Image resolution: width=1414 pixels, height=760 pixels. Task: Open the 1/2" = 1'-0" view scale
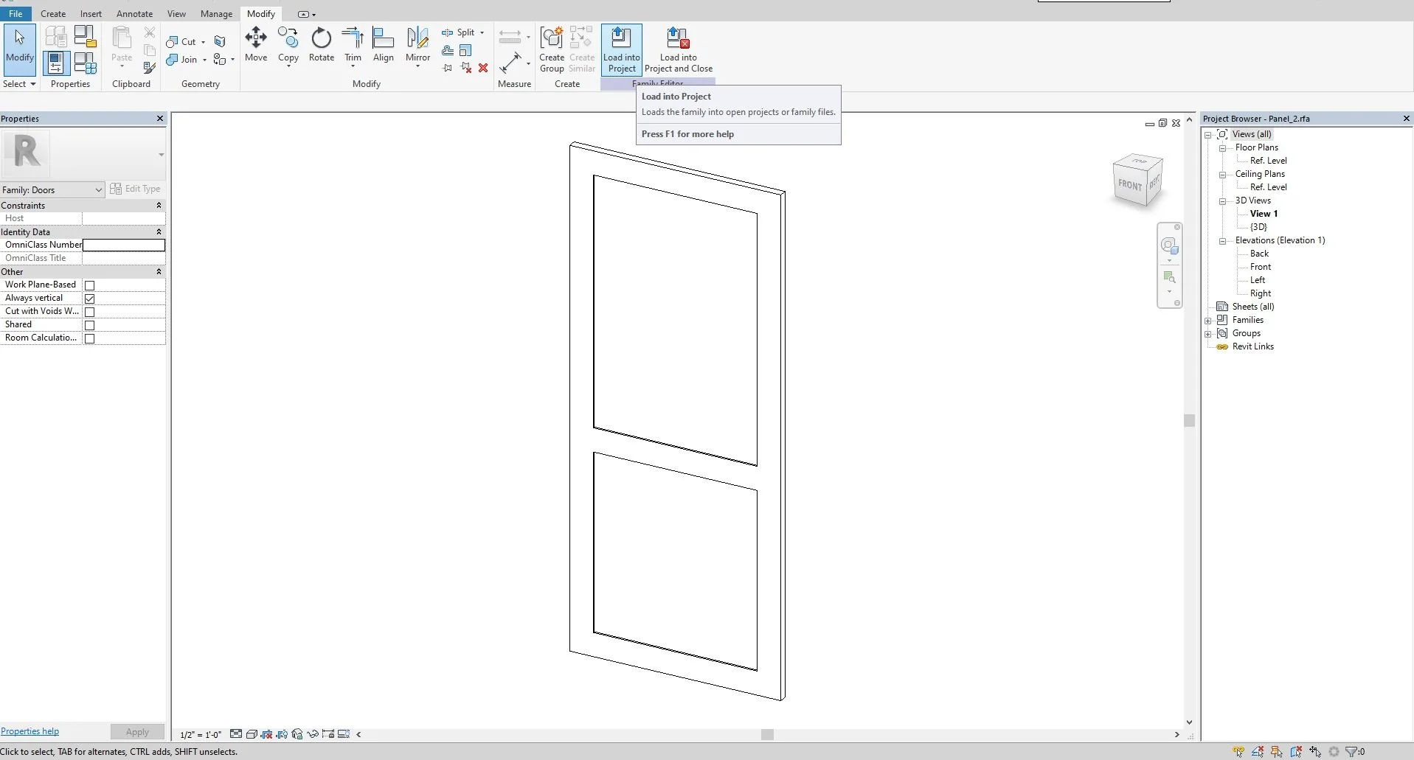[x=201, y=735]
